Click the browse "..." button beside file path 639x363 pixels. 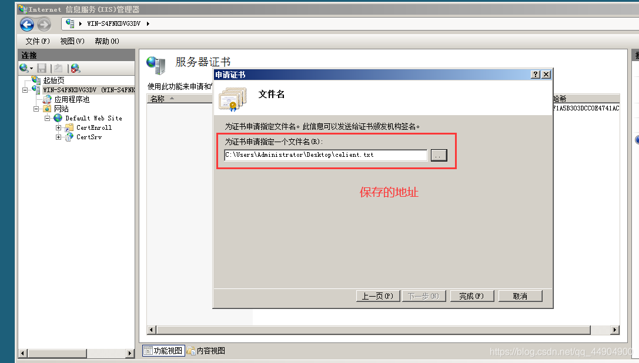[x=439, y=155]
